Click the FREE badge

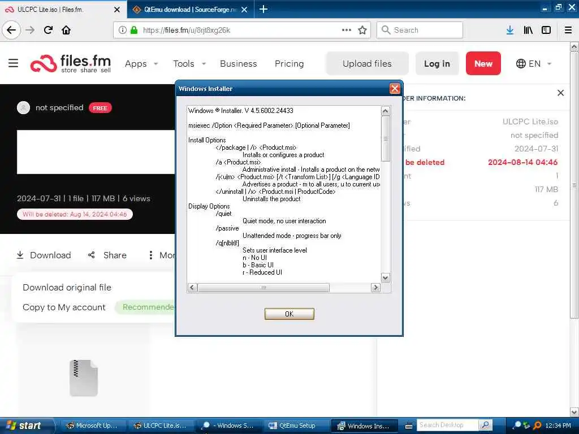point(100,108)
